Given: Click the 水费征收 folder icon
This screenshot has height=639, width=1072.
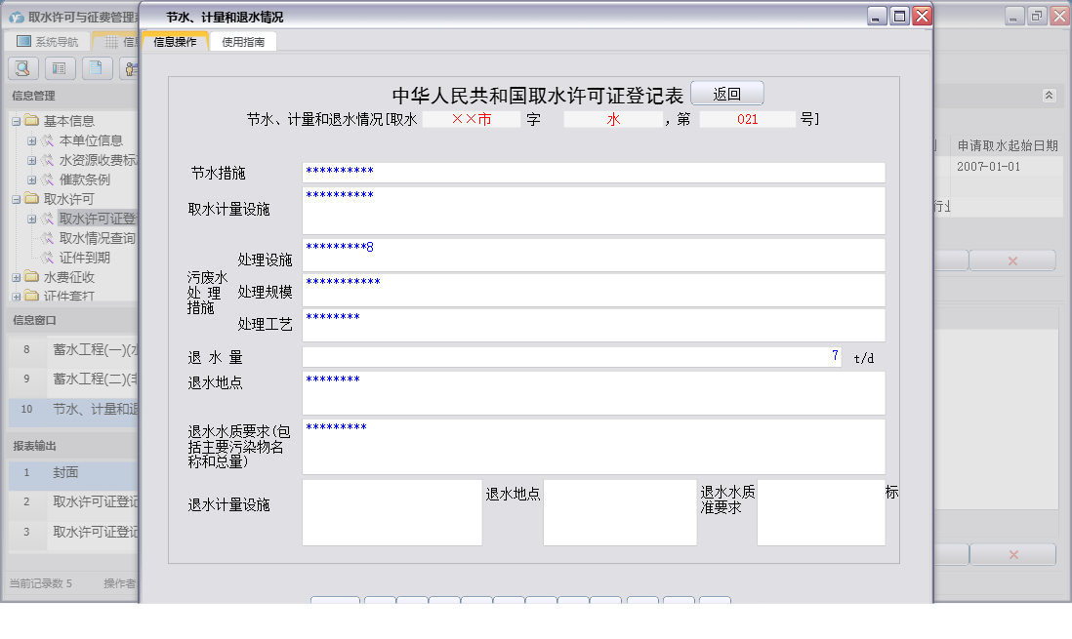Looking at the screenshot, I should (x=31, y=277).
